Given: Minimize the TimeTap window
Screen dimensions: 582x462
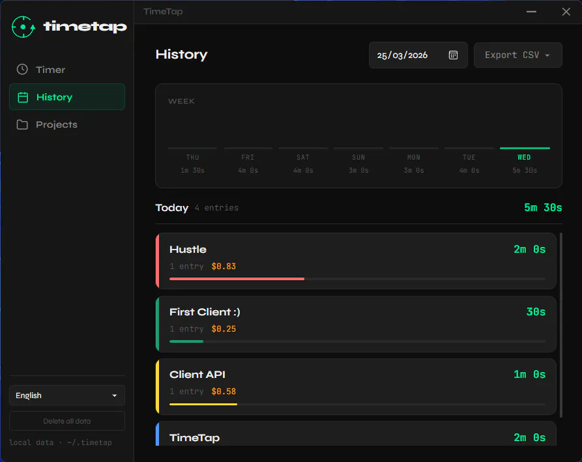Looking at the screenshot, I should coord(531,12).
